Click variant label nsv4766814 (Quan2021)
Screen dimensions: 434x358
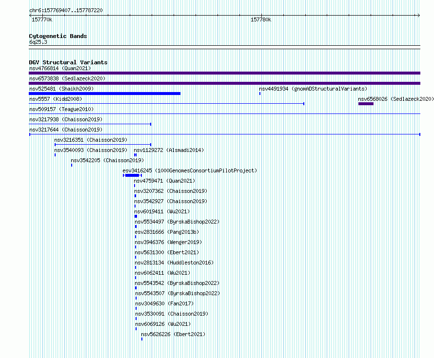[x=60, y=68]
